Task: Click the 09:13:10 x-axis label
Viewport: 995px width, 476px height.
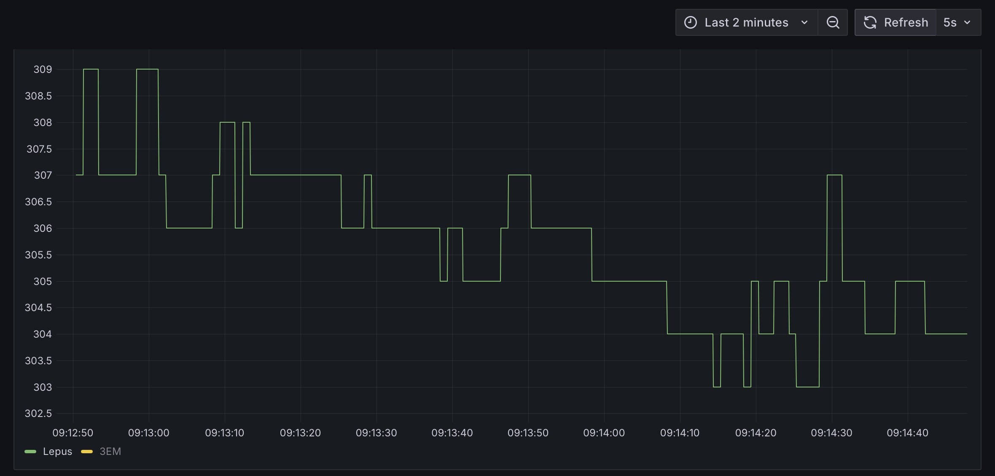Action: (224, 433)
